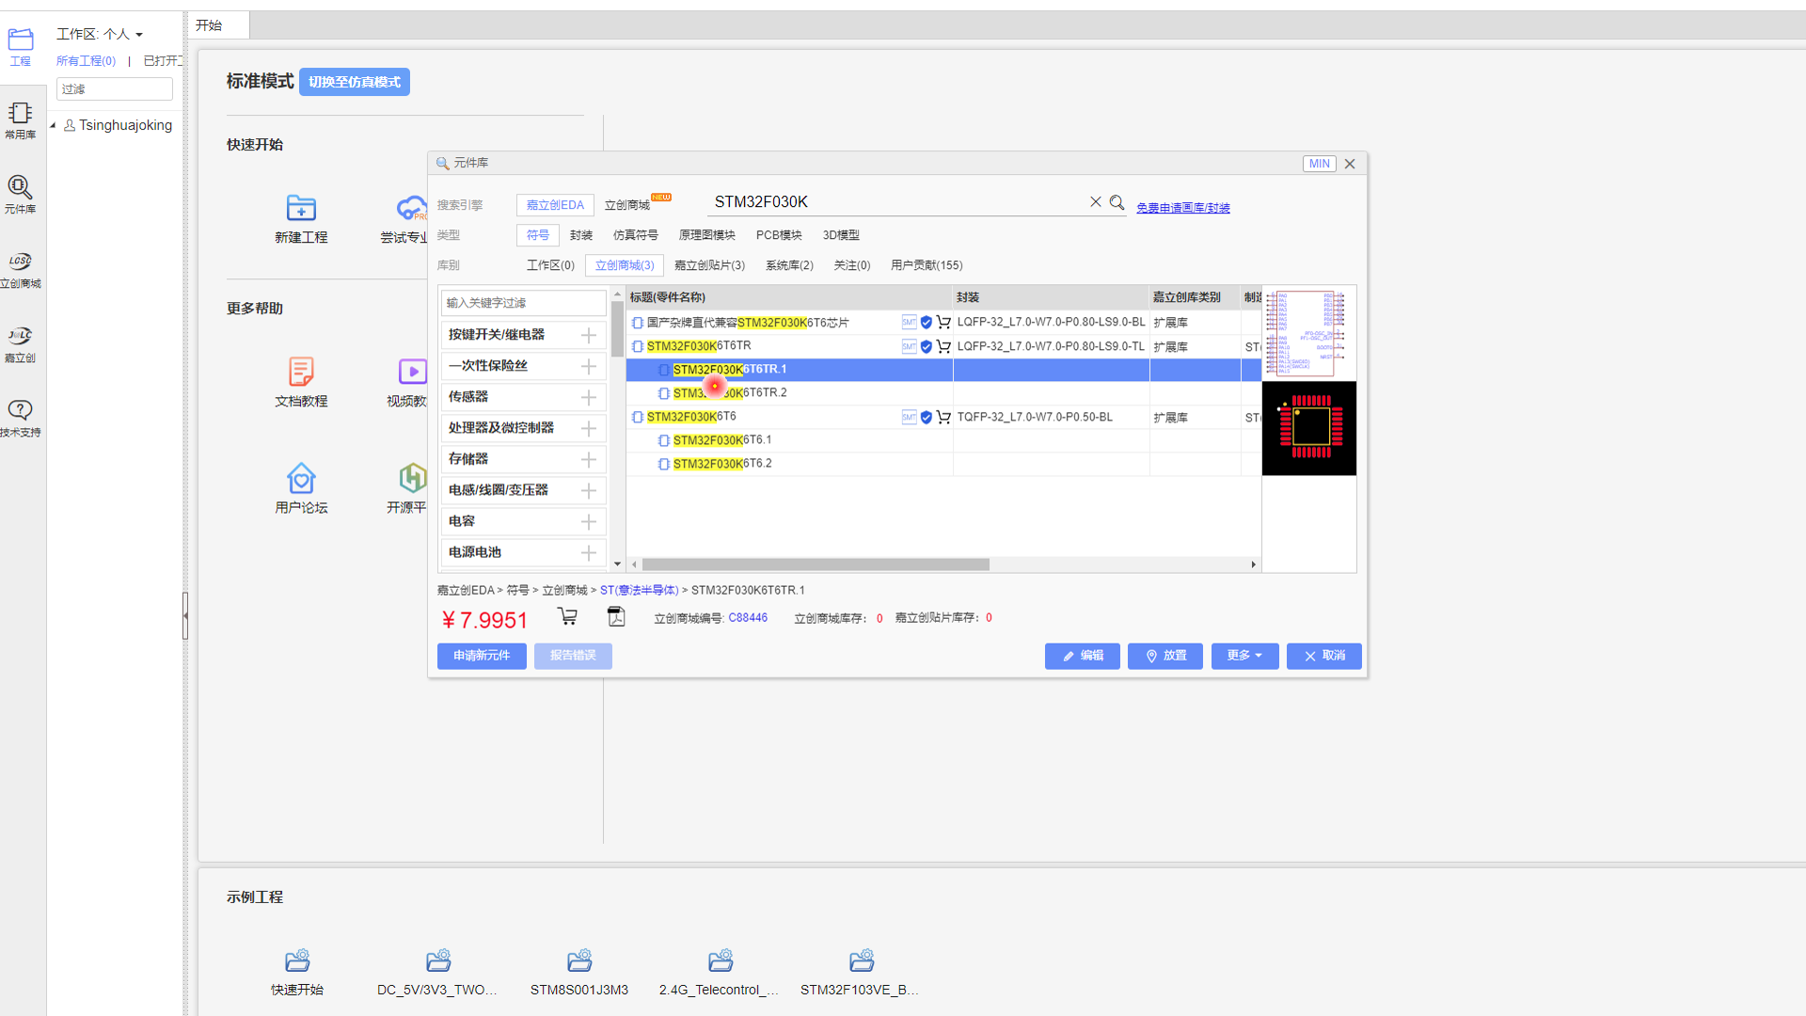Click the shopping cart icon beside price

[567, 617]
